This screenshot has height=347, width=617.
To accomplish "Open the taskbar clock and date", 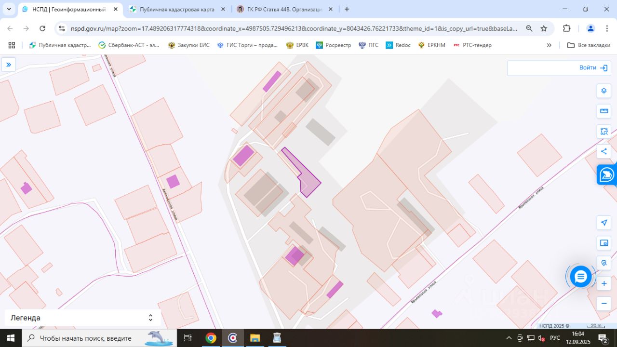I will pos(577,338).
